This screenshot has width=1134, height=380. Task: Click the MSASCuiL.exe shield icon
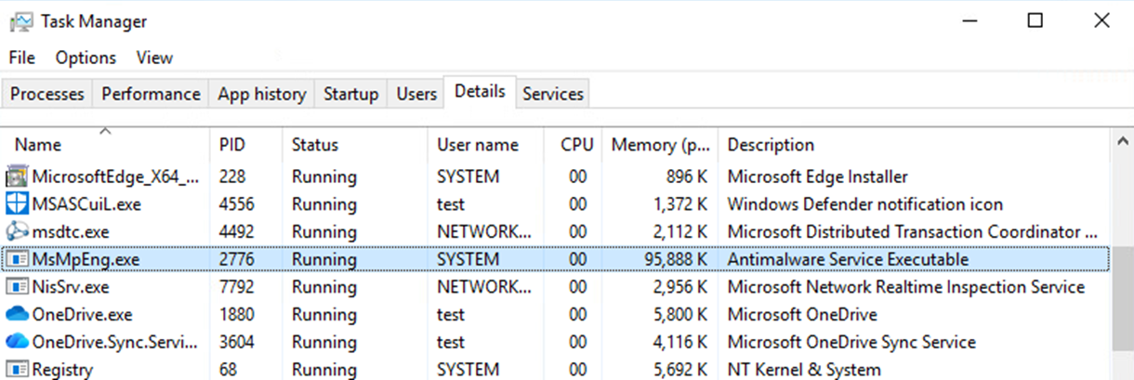[17, 204]
